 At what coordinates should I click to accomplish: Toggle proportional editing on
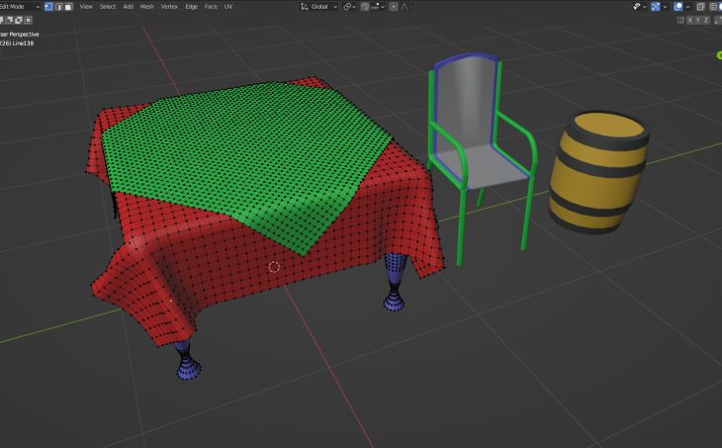pyautogui.click(x=395, y=6)
